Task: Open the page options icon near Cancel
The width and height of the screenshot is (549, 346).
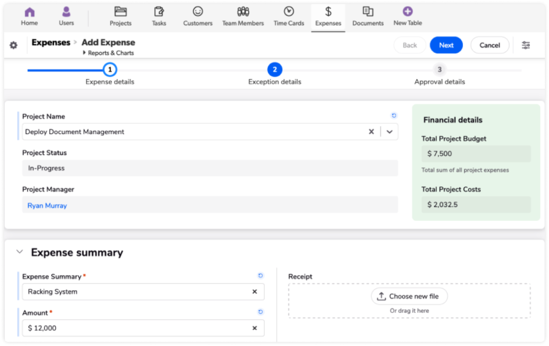Action: tap(526, 45)
